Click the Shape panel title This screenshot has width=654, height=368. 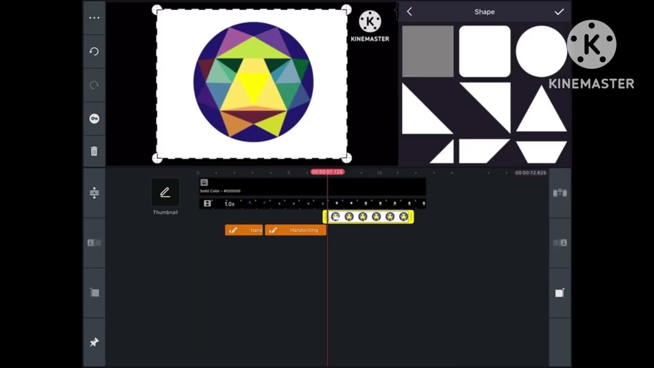click(x=484, y=12)
